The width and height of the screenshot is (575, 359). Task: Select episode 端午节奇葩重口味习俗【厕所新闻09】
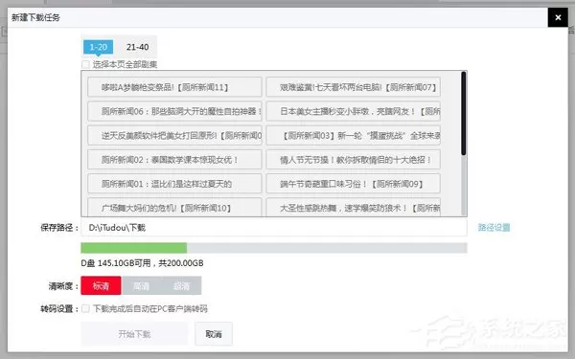[x=353, y=184]
